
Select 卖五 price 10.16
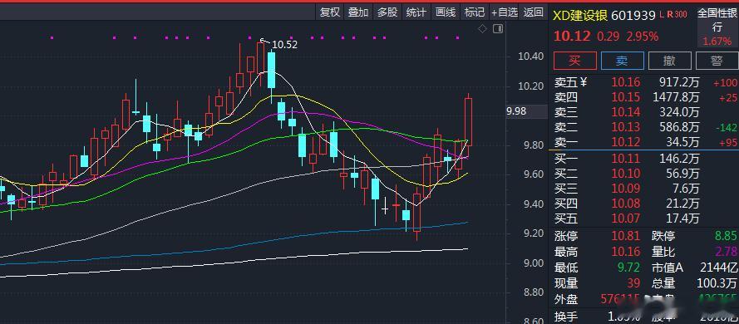click(626, 82)
